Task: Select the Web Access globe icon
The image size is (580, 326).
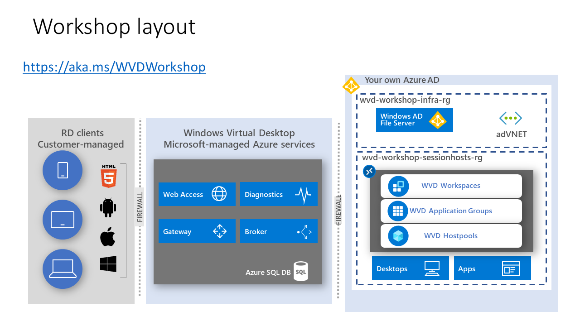Action: (219, 194)
